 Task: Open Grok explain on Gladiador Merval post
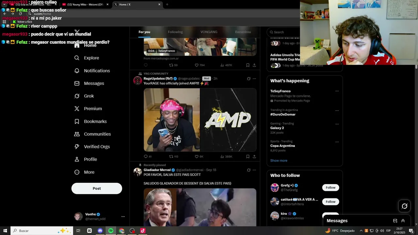(x=249, y=170)
